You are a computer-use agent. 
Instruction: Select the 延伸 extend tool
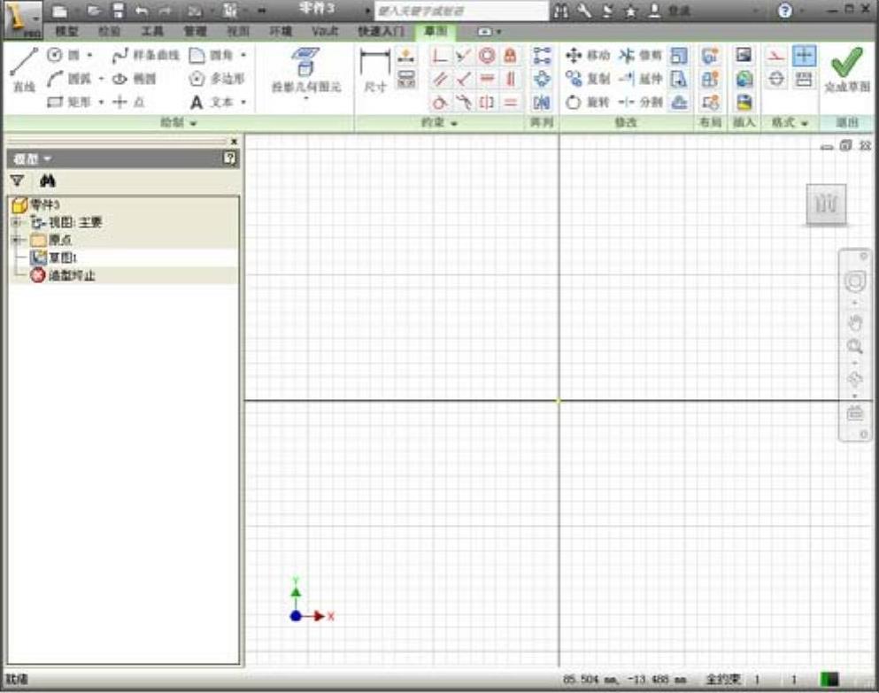pyautogui.click(x=640, y=79)
